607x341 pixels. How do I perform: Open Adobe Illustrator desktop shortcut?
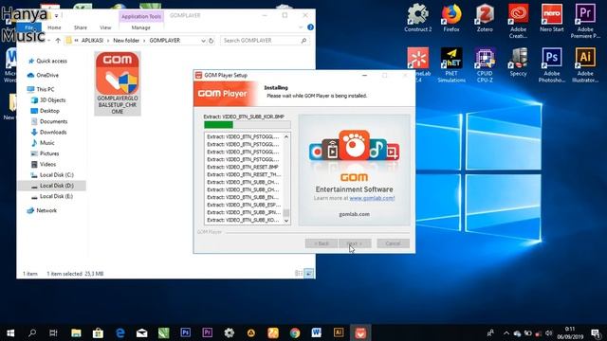pos(585,65)
